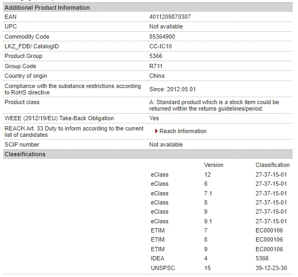
Task: Click the WEEE Take-Back Obligation Yes value
Action: coord(154,118)
